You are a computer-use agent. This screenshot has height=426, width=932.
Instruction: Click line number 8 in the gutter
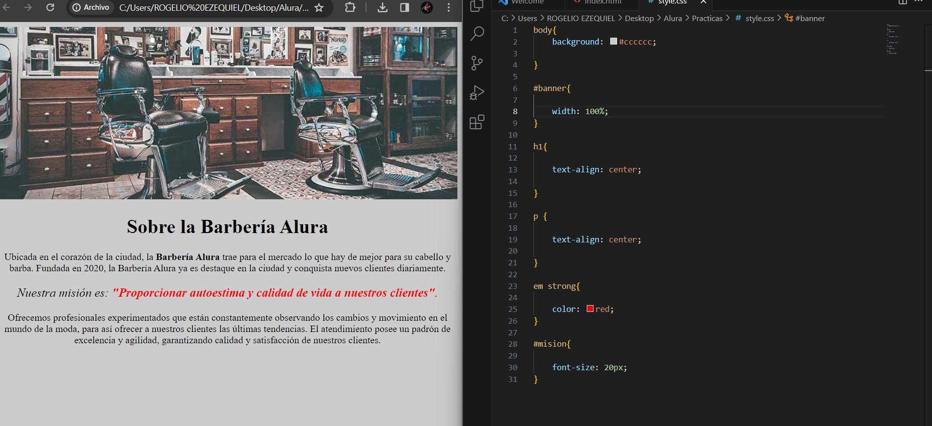(x=515, y=111)
